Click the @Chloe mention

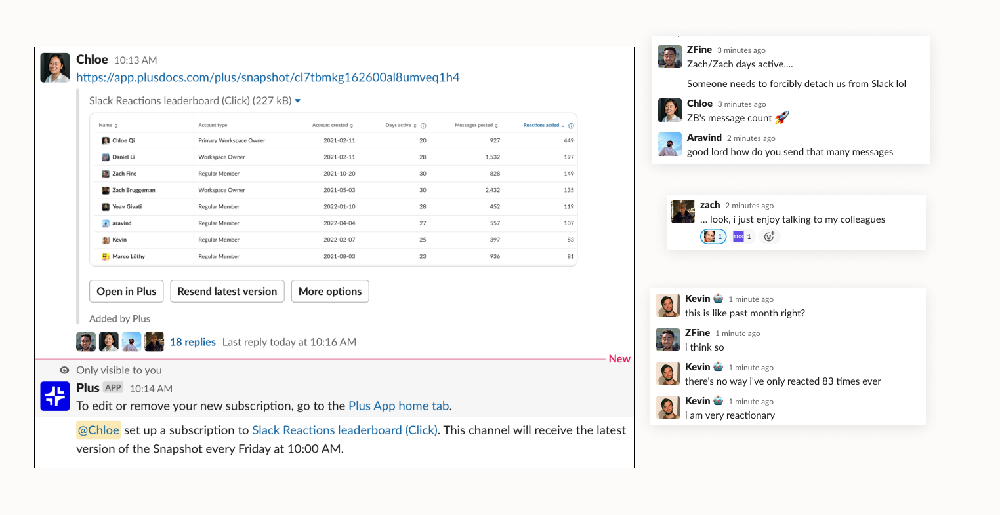point(98,430)
